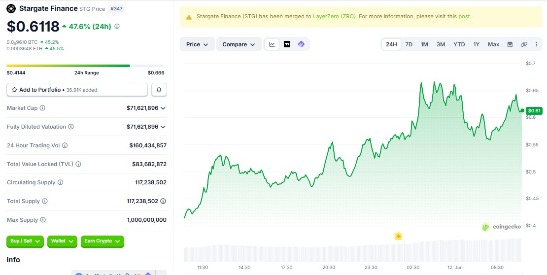Viewport: 547px width, 275px height.
Task: Open the chart more options menu
Action: (537, 44)
